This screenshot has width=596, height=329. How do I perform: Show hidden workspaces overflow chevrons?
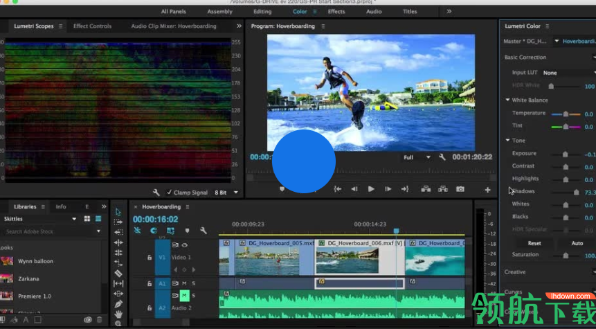[449, 11]
